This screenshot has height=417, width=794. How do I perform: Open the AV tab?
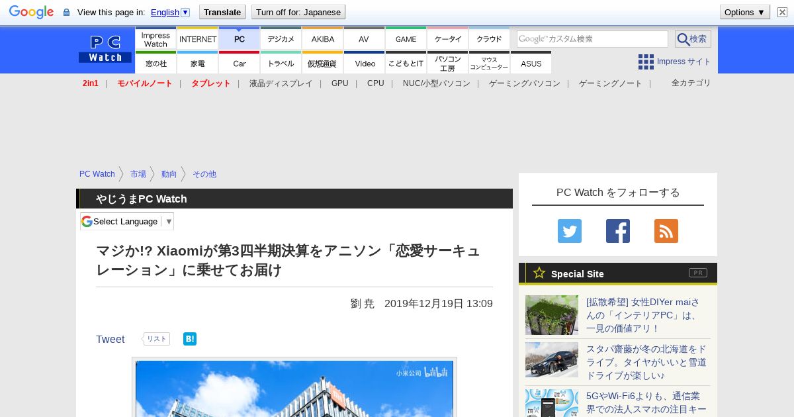(x=364, y=39)
